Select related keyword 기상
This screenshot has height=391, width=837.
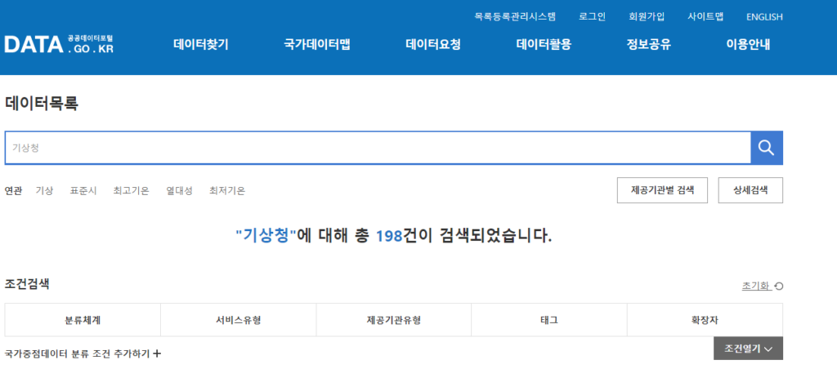[44, 191]
